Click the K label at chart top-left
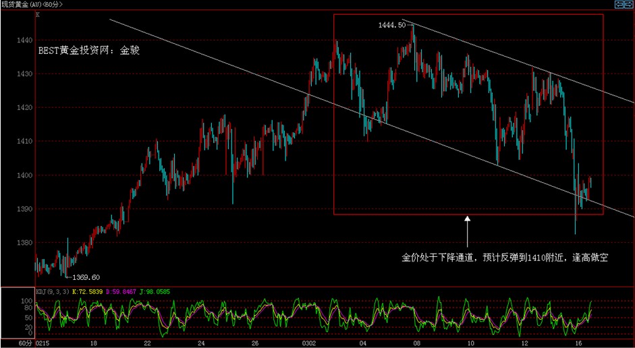This screenshot has height=348, width=635. [38, 15]
